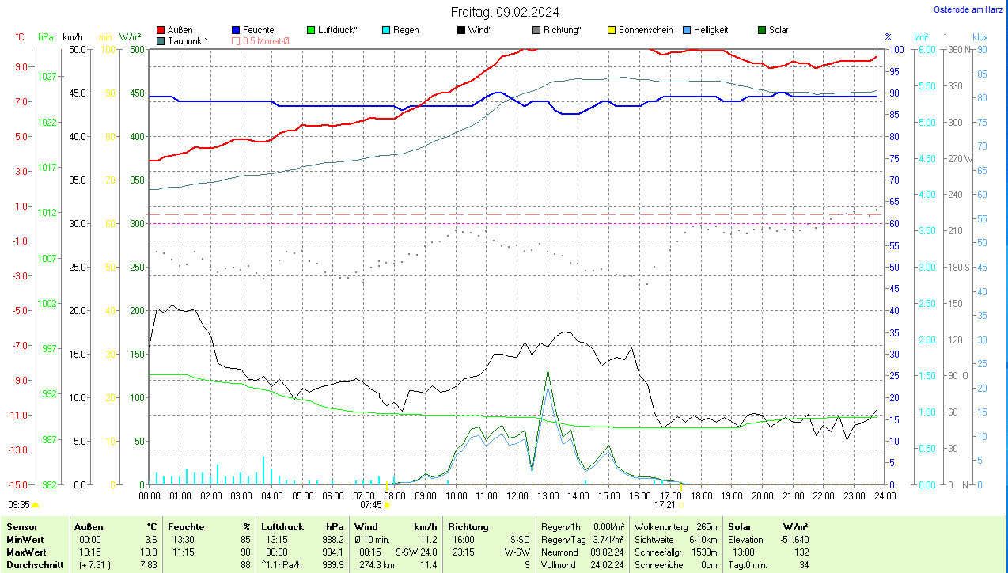
Task: Click the Solar header in data table
Action: click(x=740, y=526)
